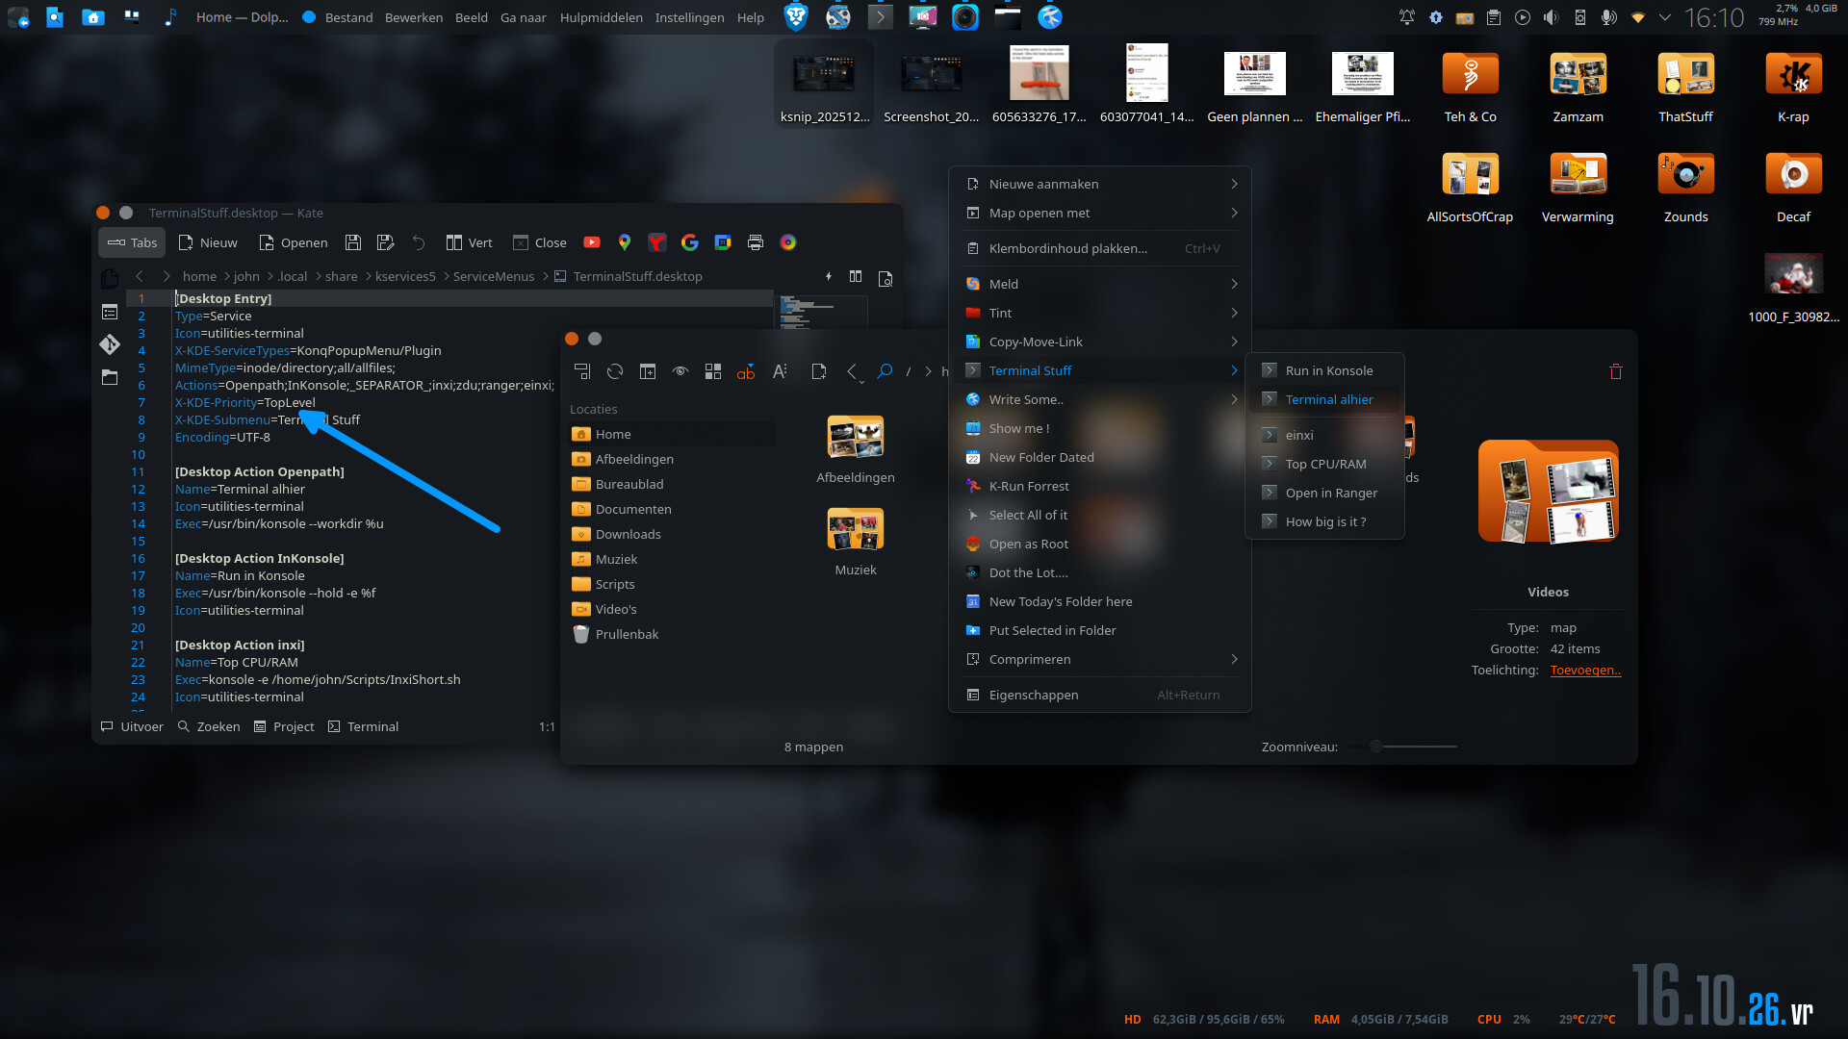The image size is (1848, 1039).
Task: Click the icons grid view mode button
Action: 713,371
